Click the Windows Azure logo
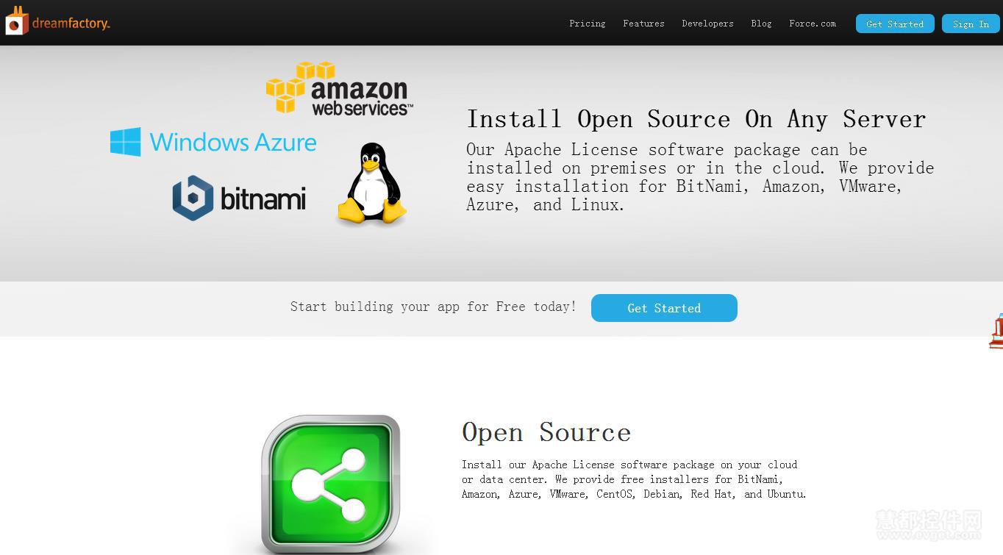Screen dimensions: 1003x555 pyautogui.click(x=213, y=142)
